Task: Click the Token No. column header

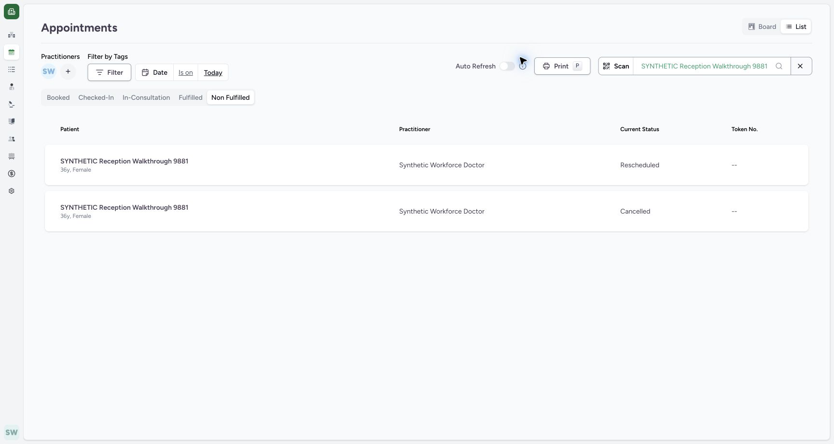Action: [x=744, y=129]
